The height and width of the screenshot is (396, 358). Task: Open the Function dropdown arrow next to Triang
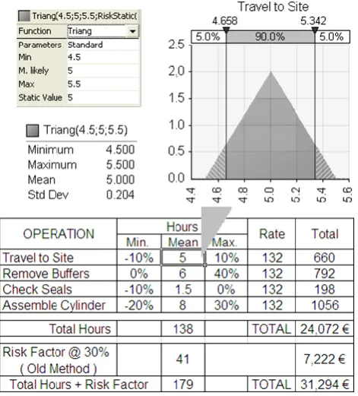point(132,31)
